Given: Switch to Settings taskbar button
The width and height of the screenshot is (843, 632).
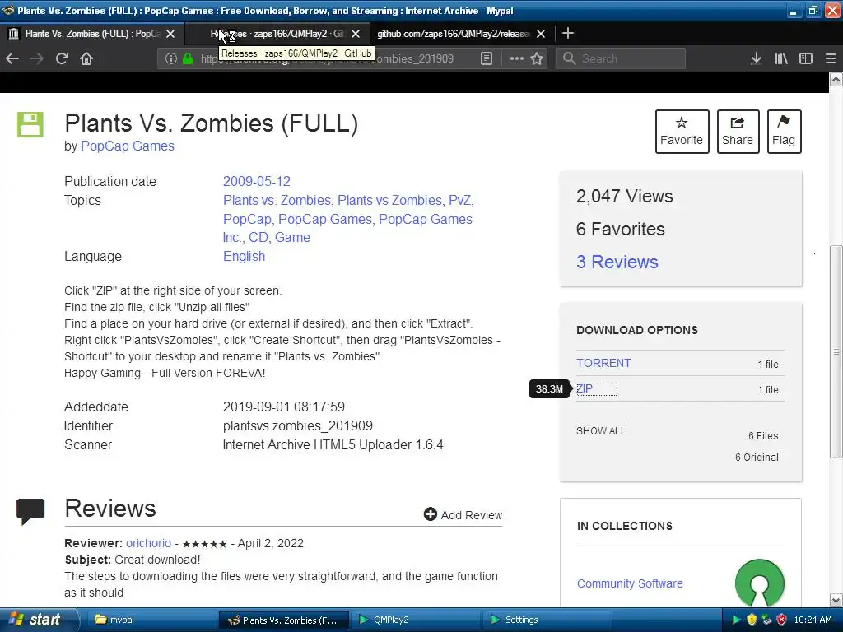Looking at the screenshot, I should [547, 620].
